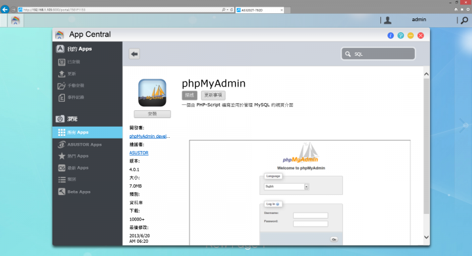Go back with the arrow button
The image size is (472, 256).
tap(134, 54)
